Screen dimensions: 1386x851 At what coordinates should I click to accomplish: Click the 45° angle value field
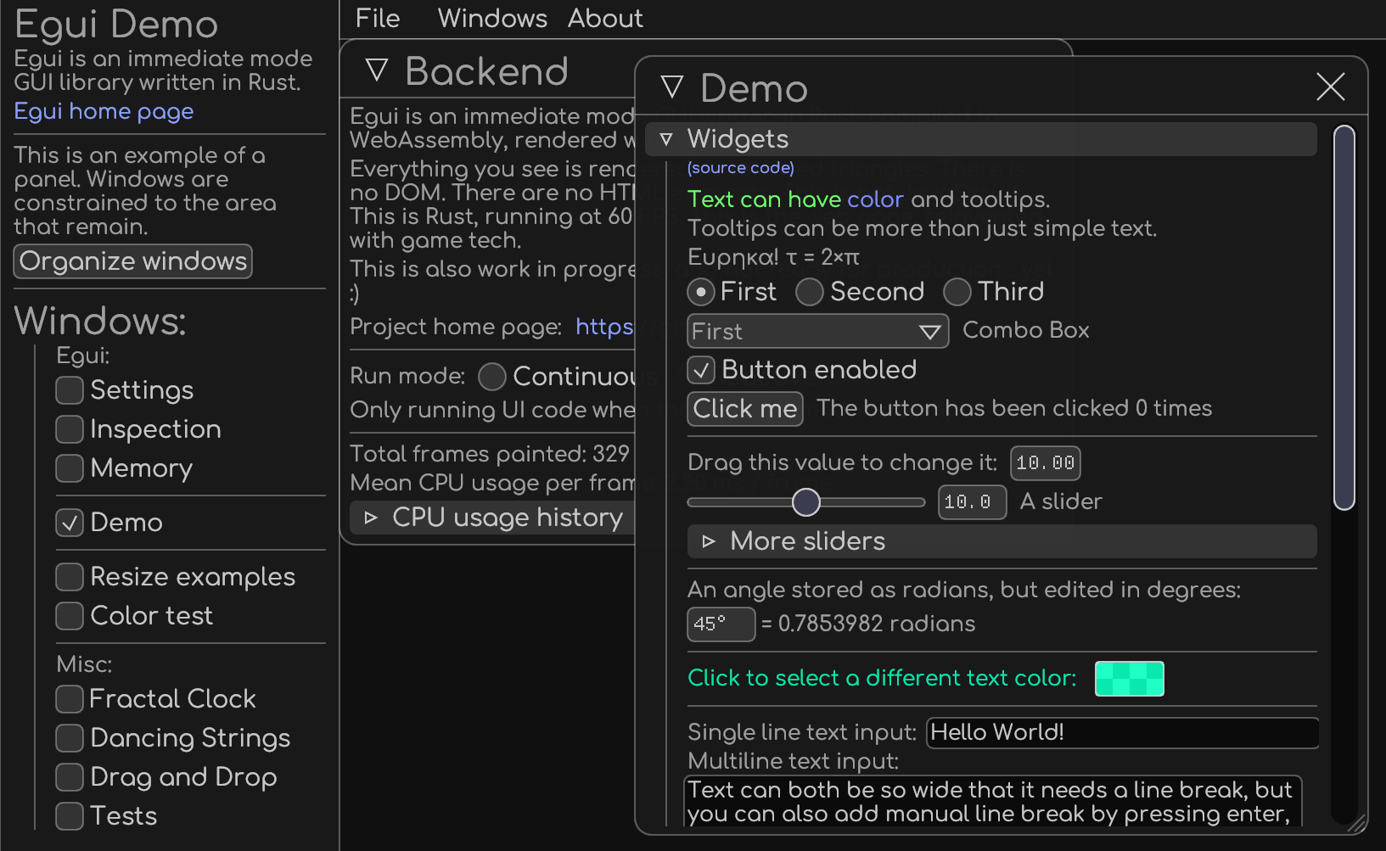(x=721, y=624)
